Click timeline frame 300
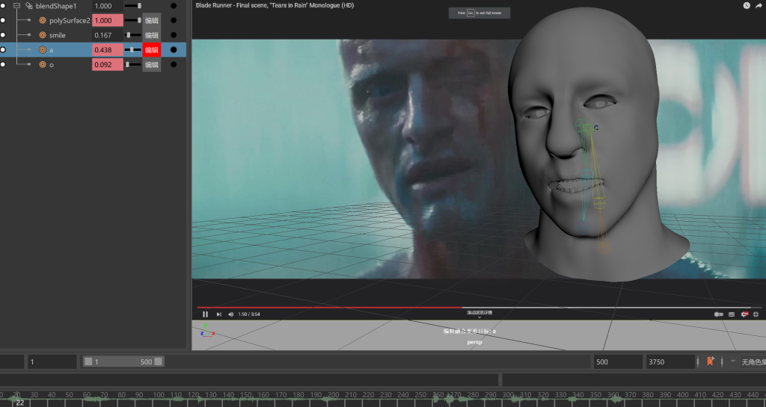The width and height of the screenshot is (766, 407). (x=508, y=395)
